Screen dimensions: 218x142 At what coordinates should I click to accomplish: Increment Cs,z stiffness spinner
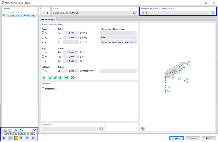(x=76, y=60)
